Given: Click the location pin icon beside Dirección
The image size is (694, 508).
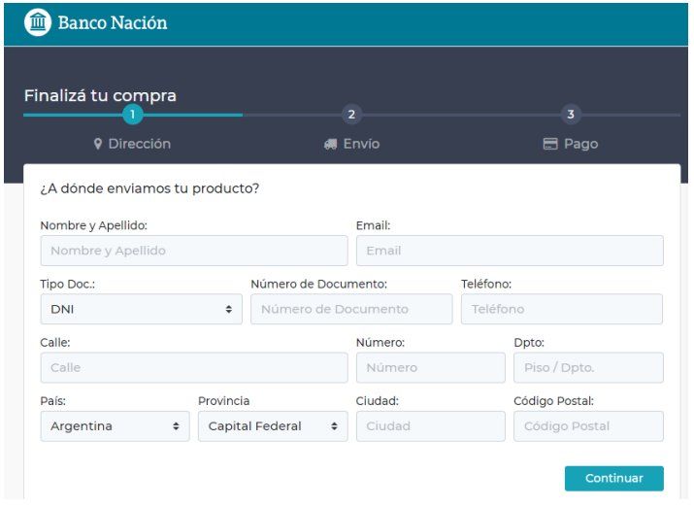Looking at the screenshot, I should tap(98, 144).
